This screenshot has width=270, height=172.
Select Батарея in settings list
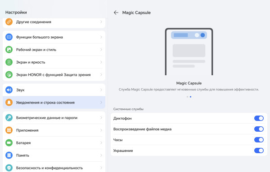click(x=54, y=143)
